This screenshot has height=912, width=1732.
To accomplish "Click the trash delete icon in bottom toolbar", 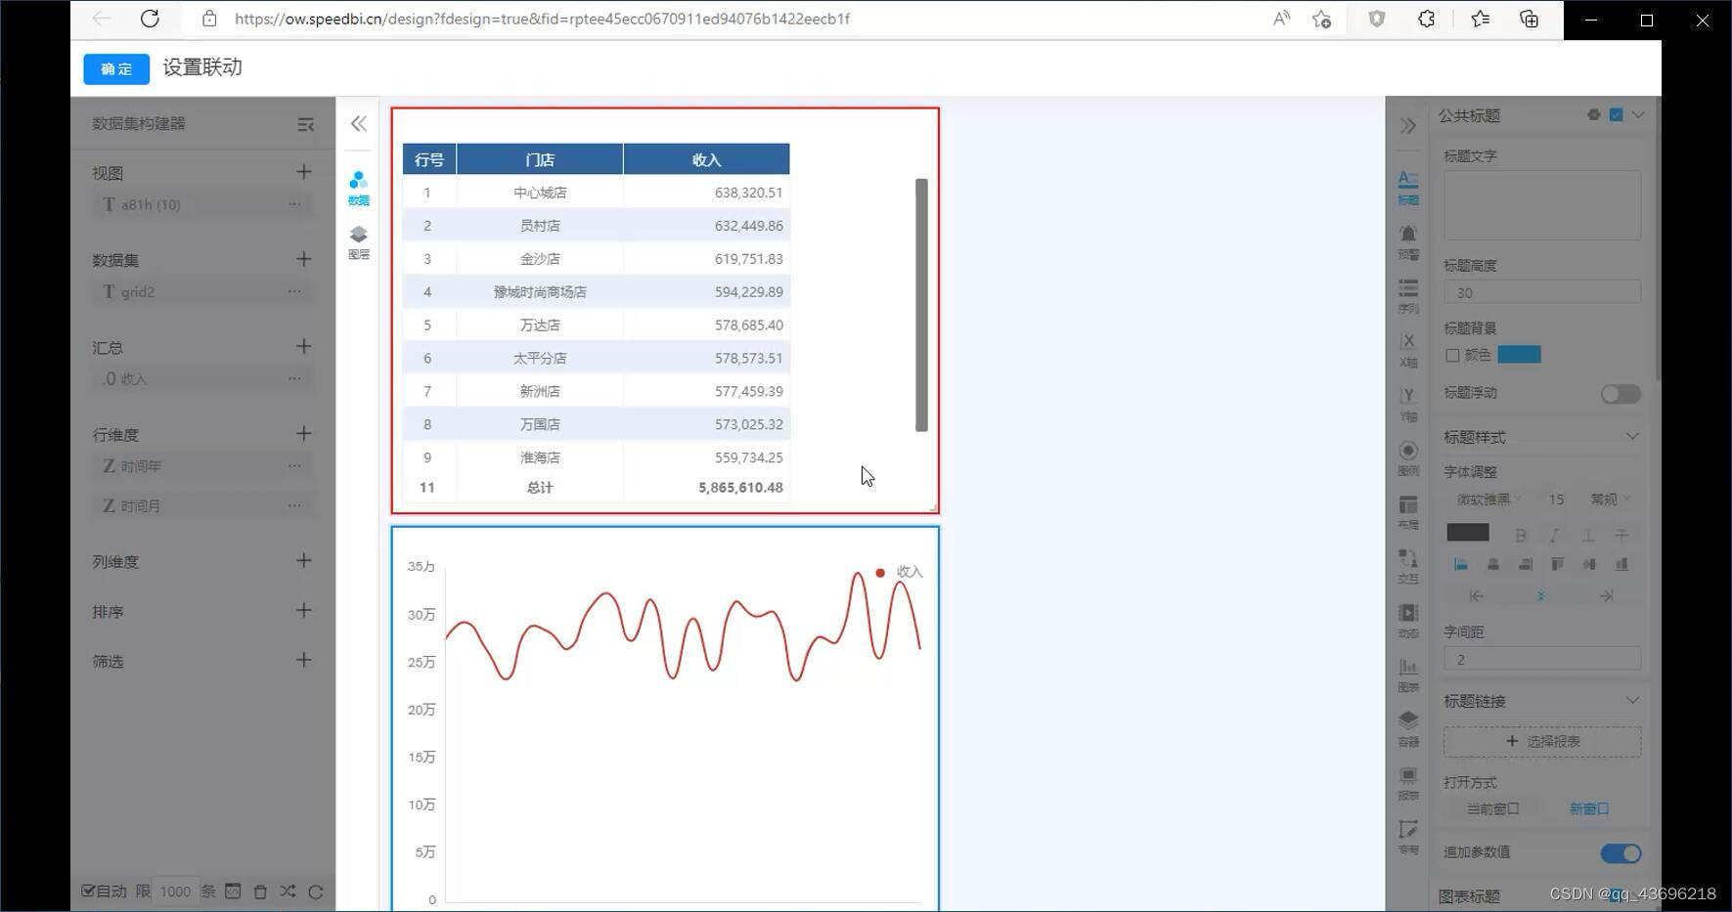I will 260,891.
